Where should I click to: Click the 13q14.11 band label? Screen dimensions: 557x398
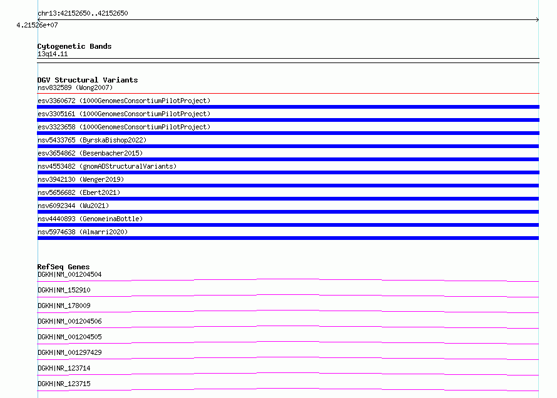pyautogui.click(x=53, y=54)
